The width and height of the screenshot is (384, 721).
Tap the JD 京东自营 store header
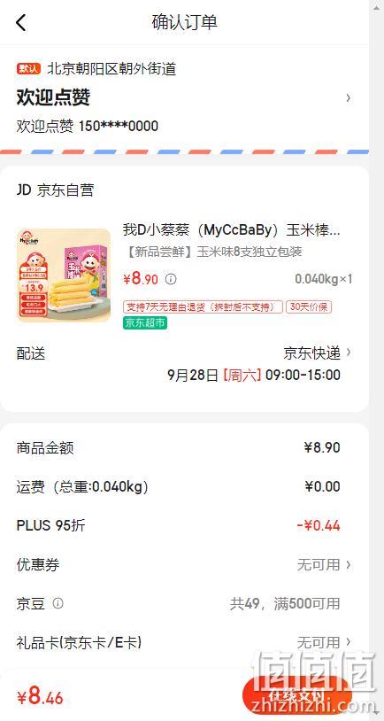pyautogui.click(x=55, y=190)
